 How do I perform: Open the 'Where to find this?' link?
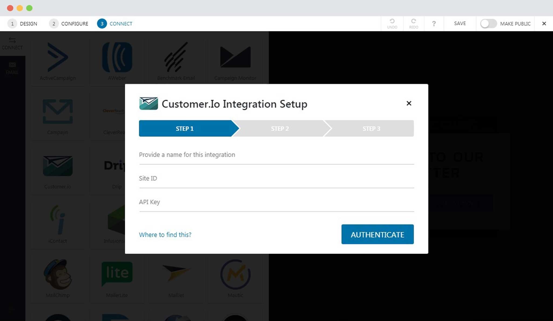coord(165,235)
